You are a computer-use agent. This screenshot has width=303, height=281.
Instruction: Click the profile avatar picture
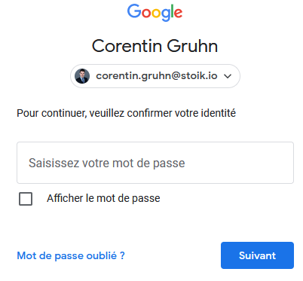coord(82,76)
